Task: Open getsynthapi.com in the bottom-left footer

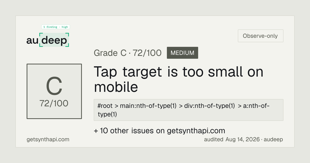Action: (48, 139)
